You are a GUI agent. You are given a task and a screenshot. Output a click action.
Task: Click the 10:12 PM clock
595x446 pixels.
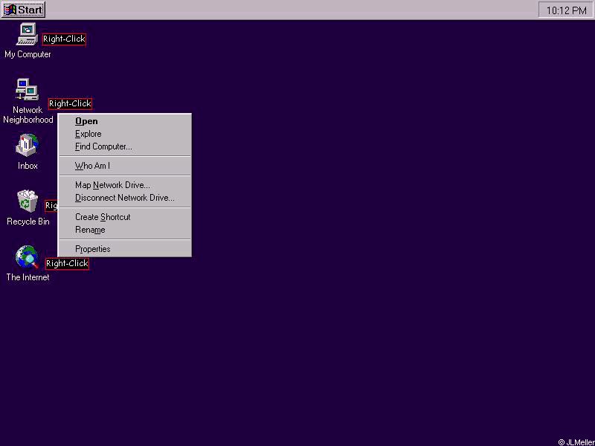pyautogui.click(x=566, y=10)
